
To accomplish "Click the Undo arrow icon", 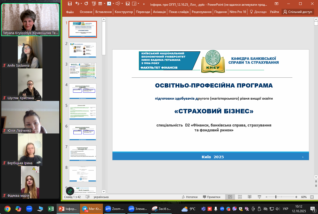I will pos(77,4).
